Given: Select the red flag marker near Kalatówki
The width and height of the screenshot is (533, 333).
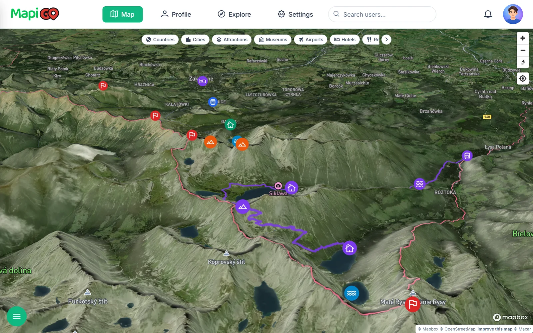Looking at the screenshot, I should click(155, 116).
